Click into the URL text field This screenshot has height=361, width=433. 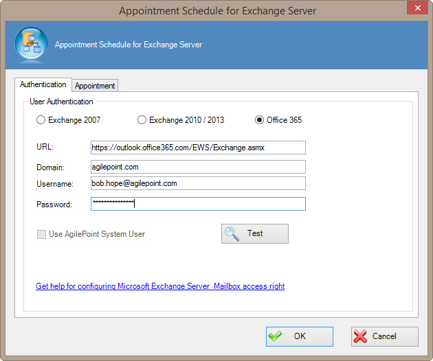pyautogui.click(x=198, y=148)
